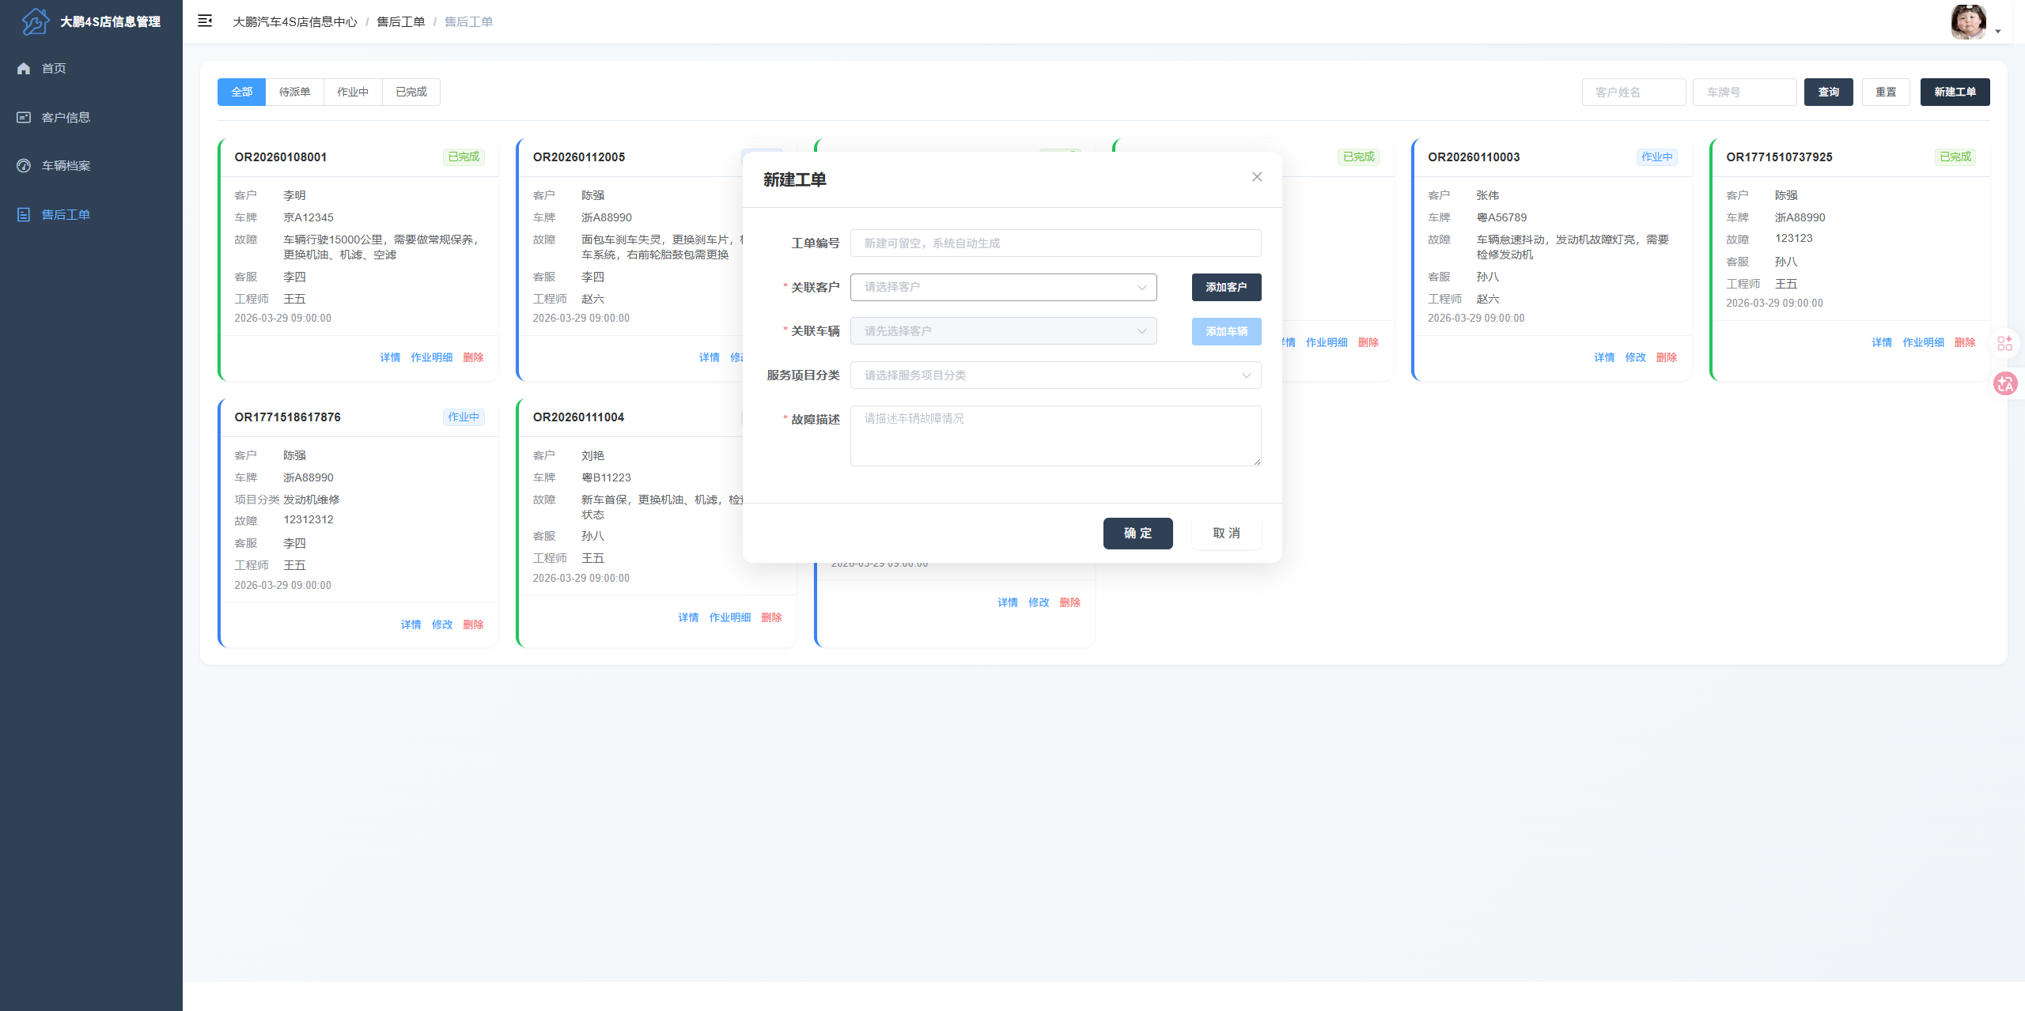The width and height of the screenshot is (2025, 1011).
Task: Click 作业中 tag on OR1771518617876
Action: 464,417
